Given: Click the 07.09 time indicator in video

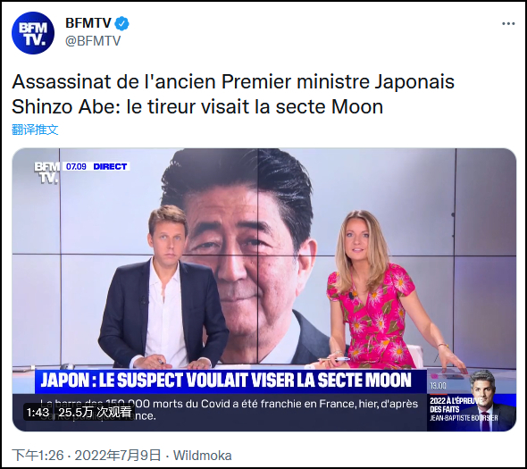Looking at the screenshot, I should click(x=76, y=166).
